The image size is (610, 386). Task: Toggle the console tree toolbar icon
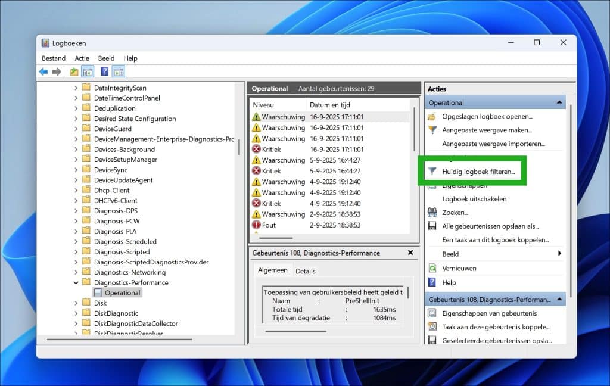click(x=88, y=71)
